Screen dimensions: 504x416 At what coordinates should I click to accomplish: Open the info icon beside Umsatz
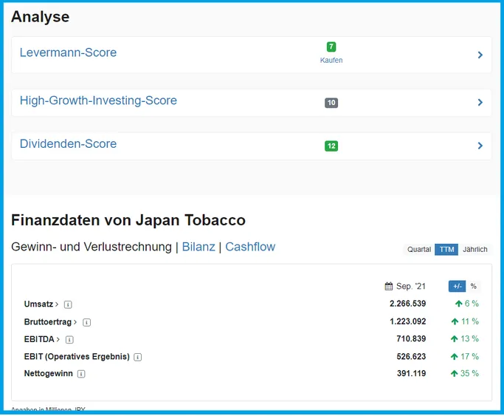coord(68,304)
